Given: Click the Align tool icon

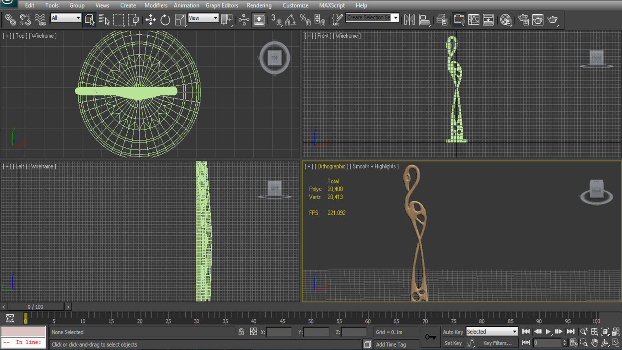Looking at the screenshot, I should 424,19.
